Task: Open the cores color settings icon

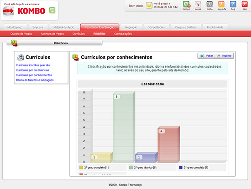Action: (x=198, y=4)
